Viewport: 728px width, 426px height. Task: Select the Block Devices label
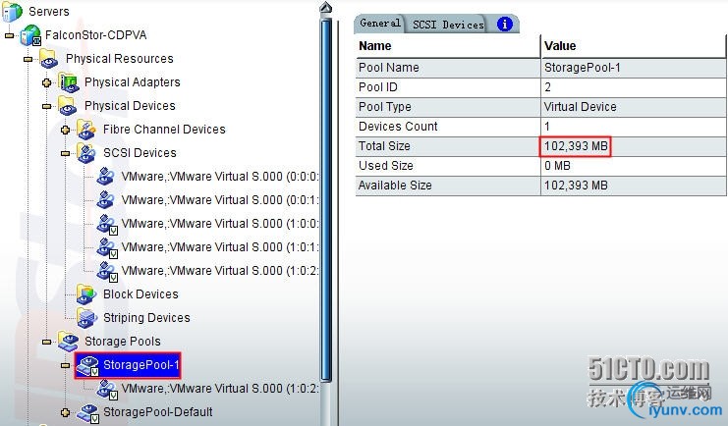[x=140, y=294]
